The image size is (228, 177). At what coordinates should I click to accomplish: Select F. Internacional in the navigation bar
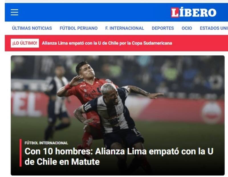[125, 28]
